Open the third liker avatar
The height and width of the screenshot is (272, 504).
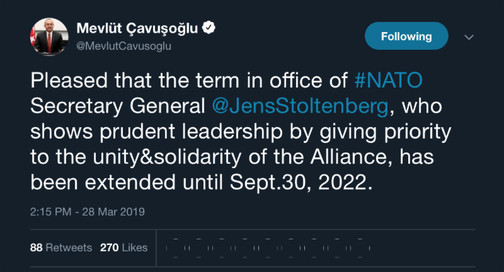220,247
